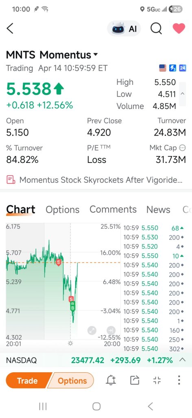Tap the Options button beside Trade

pos(72,380)
